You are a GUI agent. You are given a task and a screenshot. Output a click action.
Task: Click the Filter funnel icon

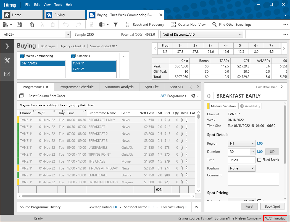(116, 24)
